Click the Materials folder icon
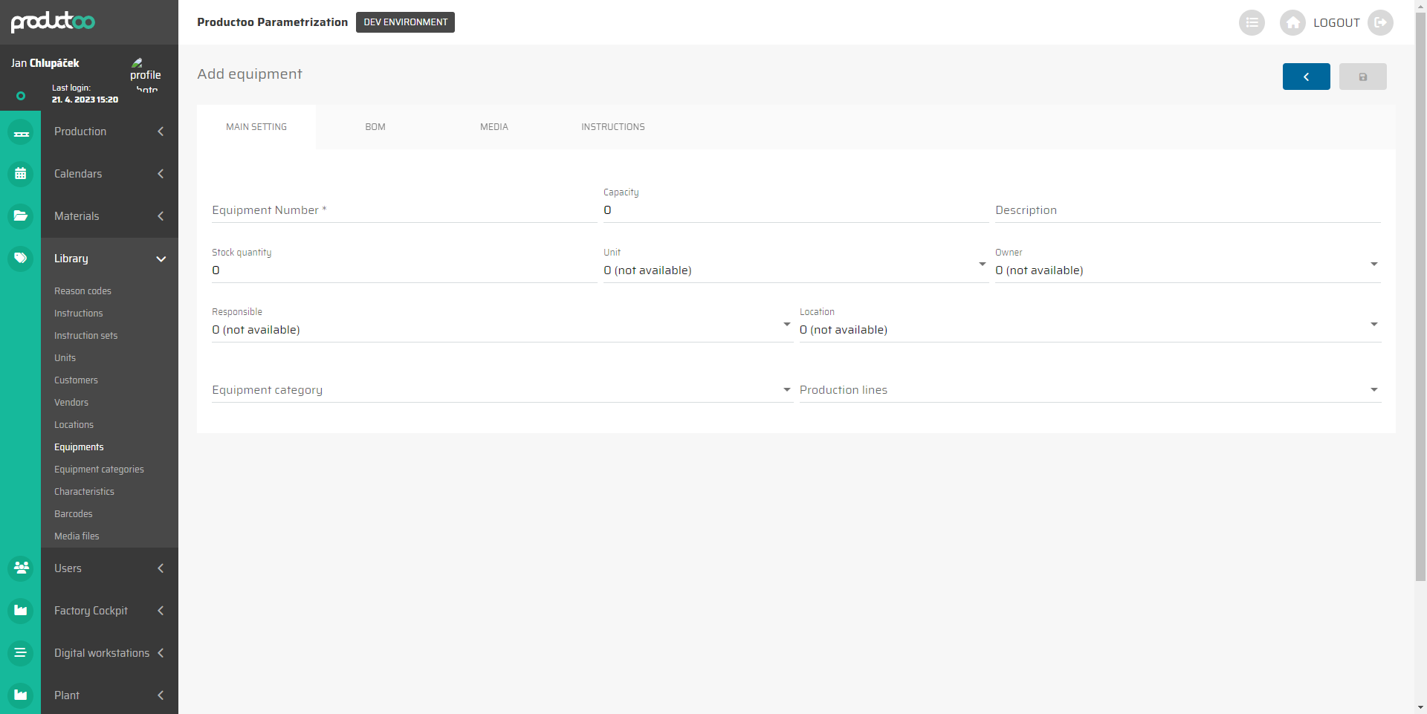The height and width of the screenshot is (714, 1427). pos(21,216)
